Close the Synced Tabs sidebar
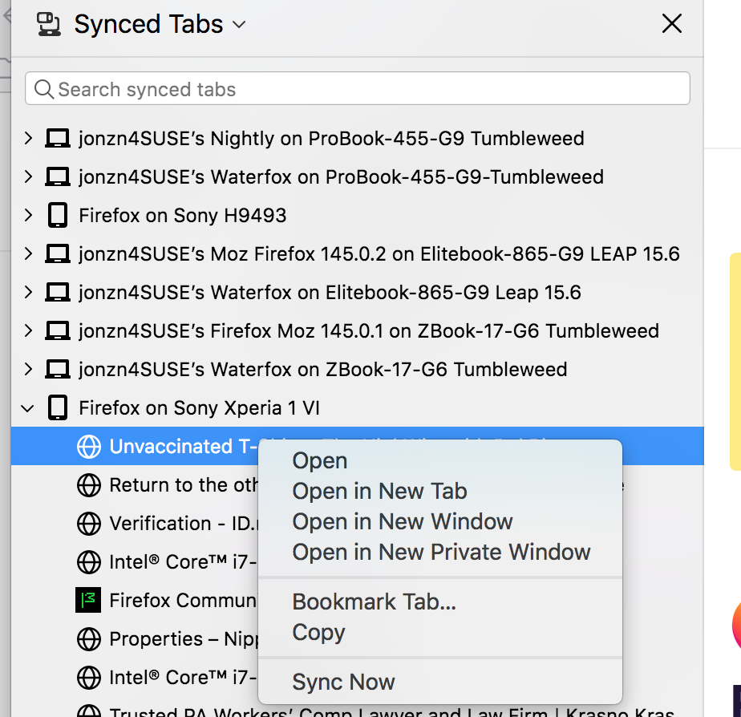741x717 pixels. (671, 24)
